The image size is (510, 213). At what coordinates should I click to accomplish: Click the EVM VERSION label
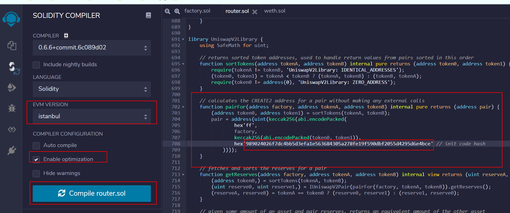click(x=50, y=105)
